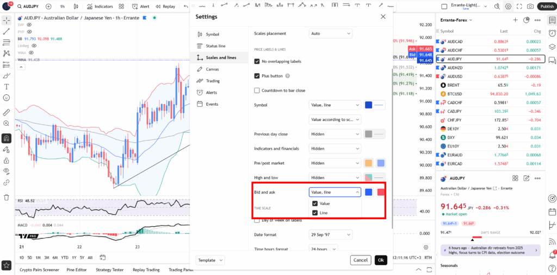The image size is (557, 275).
Task: Open the Indicators dialog
Action: (x=100, y=7)
